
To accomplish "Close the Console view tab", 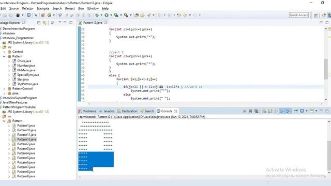I will pos(176,111).
